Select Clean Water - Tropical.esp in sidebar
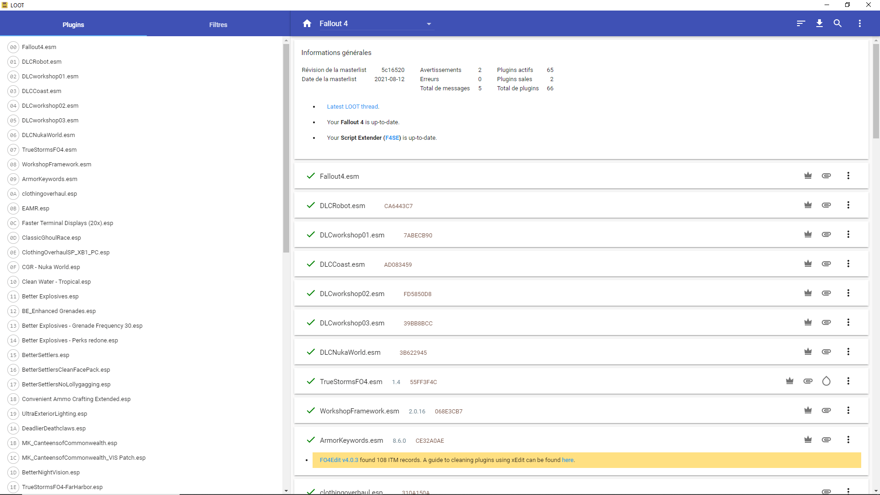This screenshot has height=495, width=880. pyautogui.click(x=142, y=282)
